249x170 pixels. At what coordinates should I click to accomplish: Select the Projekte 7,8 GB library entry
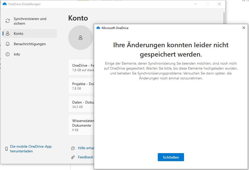(81, 86)
